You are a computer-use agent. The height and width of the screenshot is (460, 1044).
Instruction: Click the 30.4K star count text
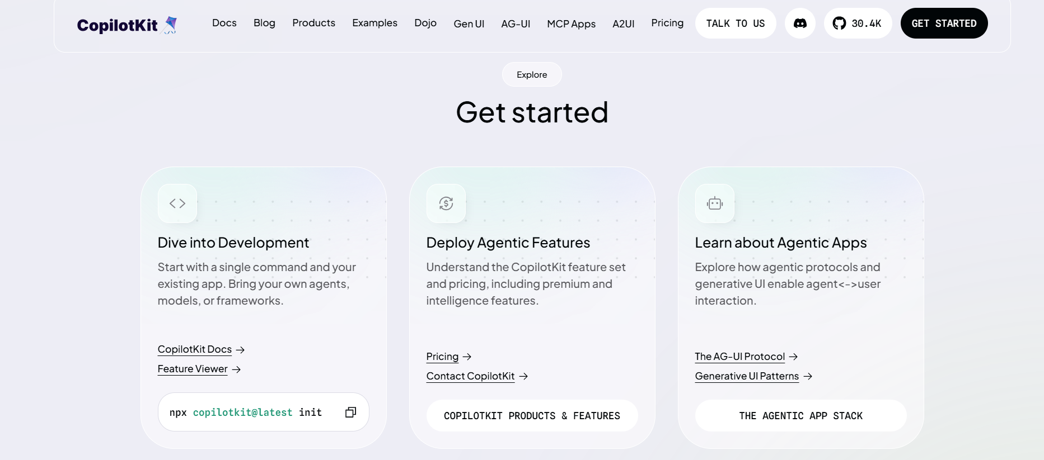coord(867,23)
